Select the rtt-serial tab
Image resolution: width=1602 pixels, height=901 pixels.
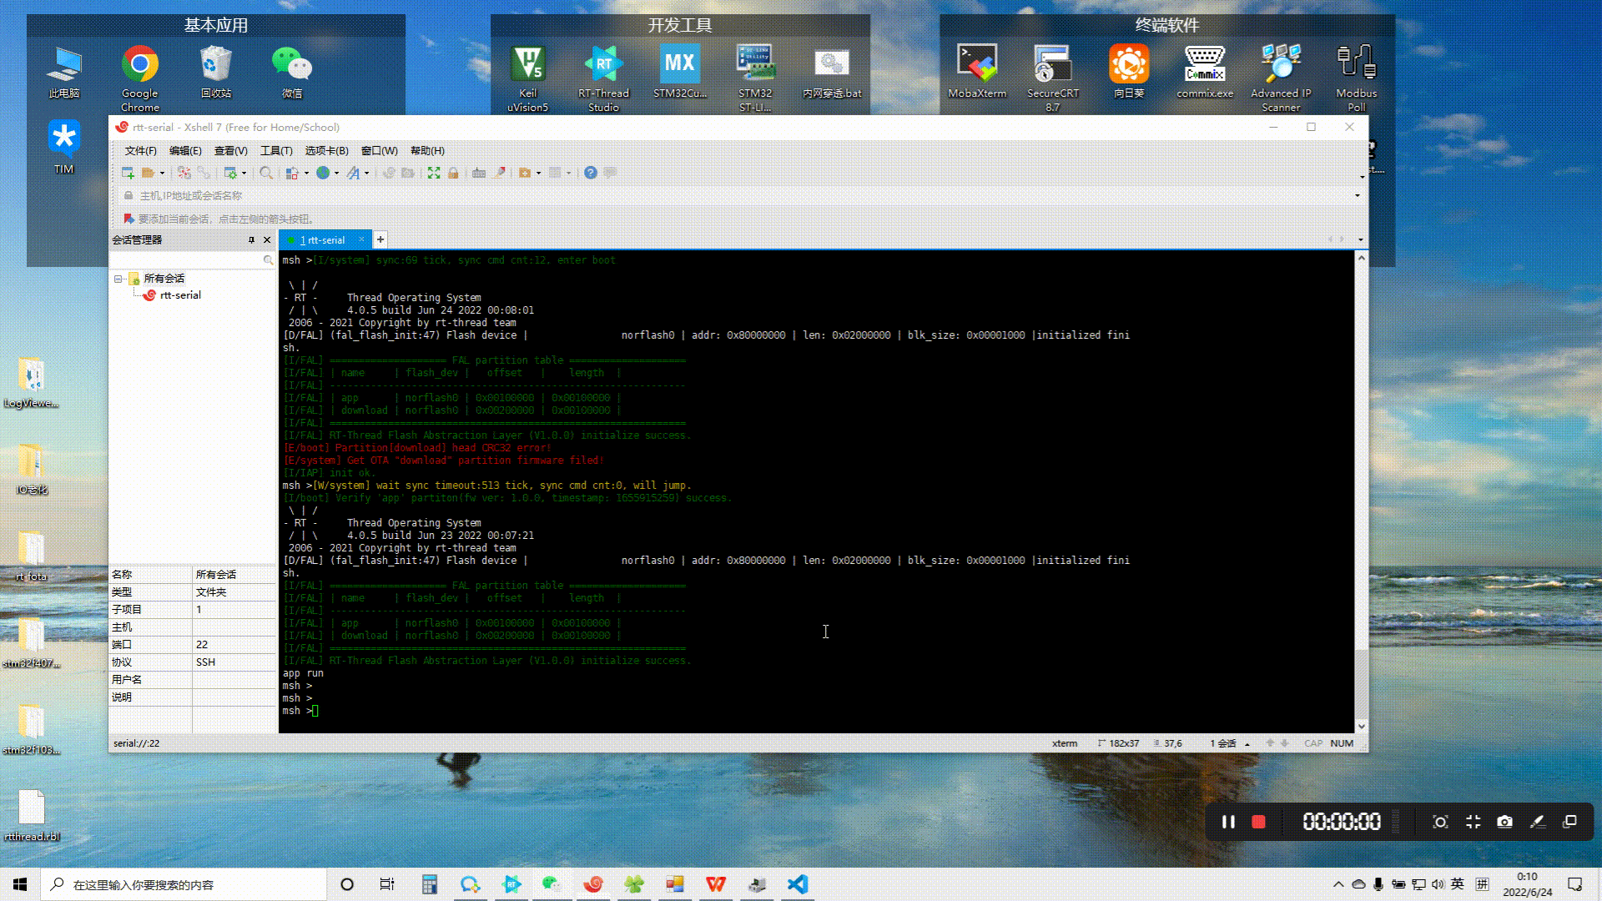click(x=325, y=240)
